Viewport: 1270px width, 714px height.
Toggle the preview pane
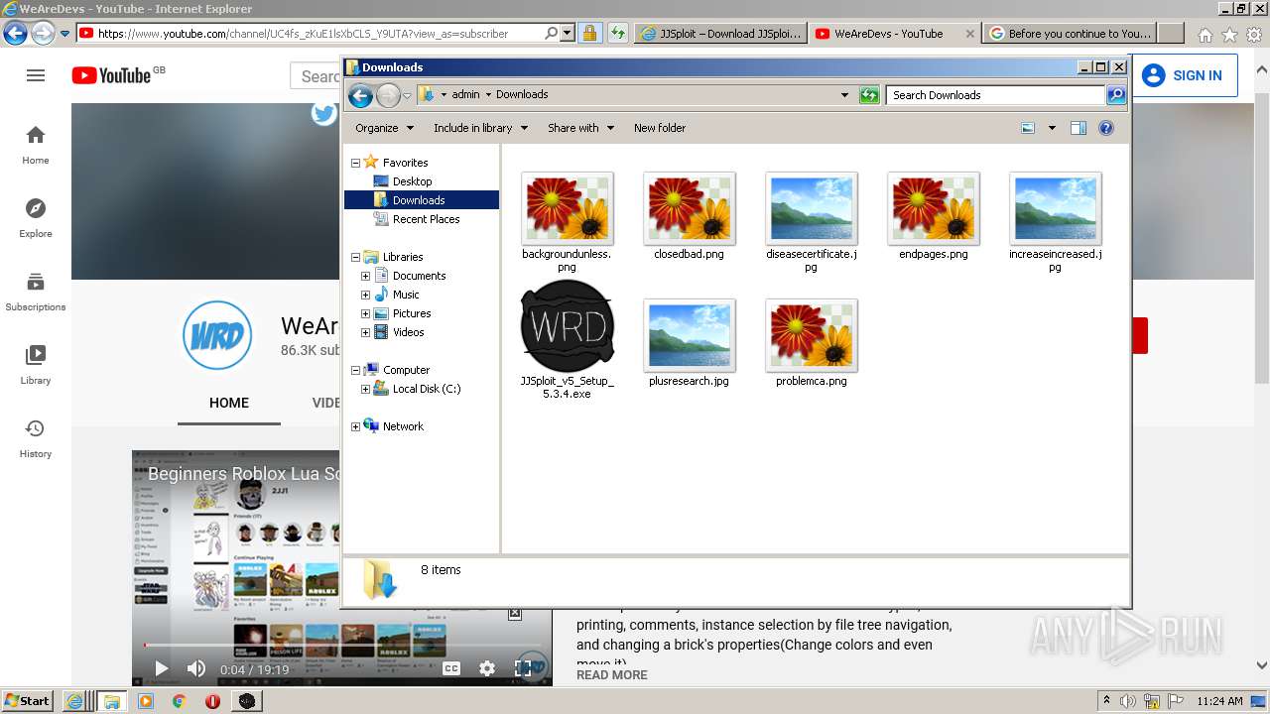coord(1079,128)
